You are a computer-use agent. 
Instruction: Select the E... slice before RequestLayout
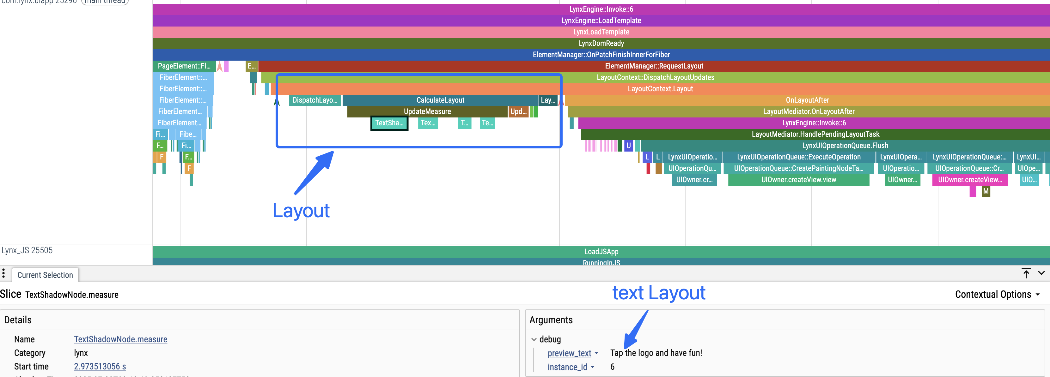pyautogui.click(x=252, y=66)
